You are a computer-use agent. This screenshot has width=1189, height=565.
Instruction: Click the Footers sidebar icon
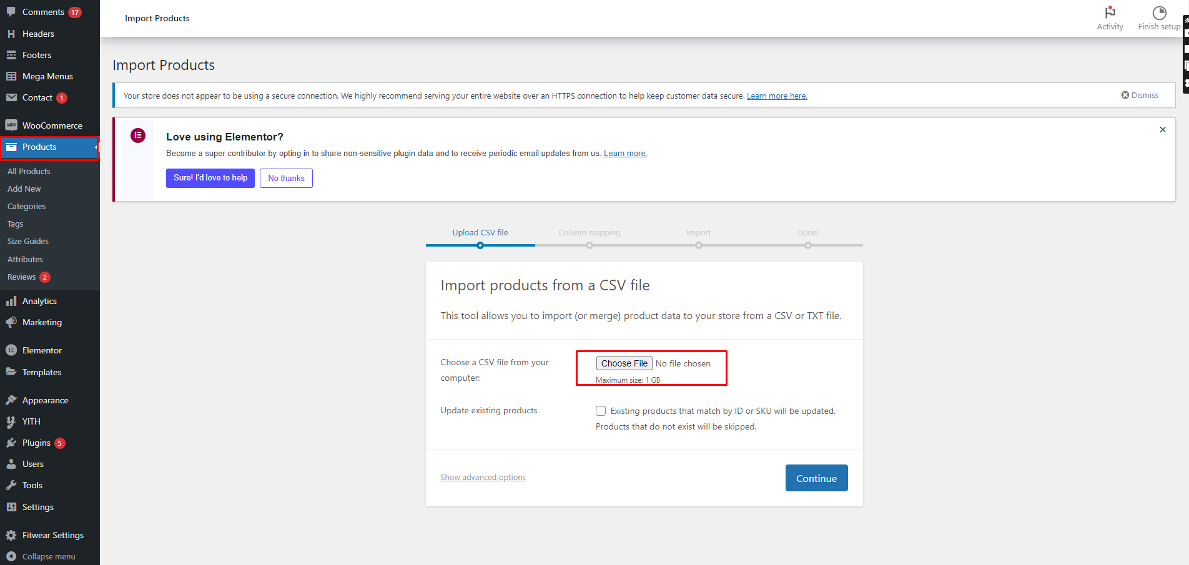pos(11,55)
